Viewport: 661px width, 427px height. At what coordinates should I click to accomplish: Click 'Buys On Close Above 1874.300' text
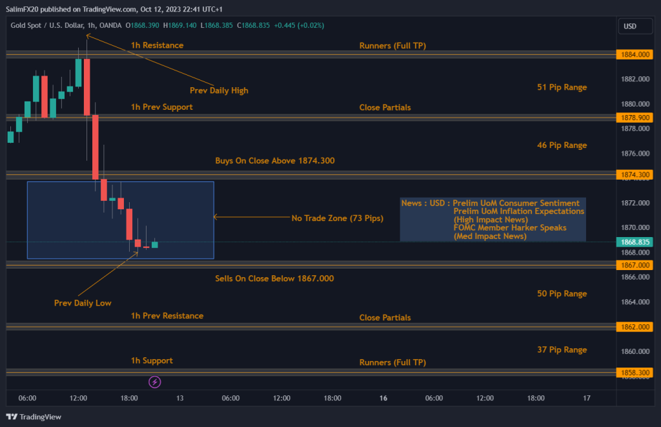coord(275,161)
